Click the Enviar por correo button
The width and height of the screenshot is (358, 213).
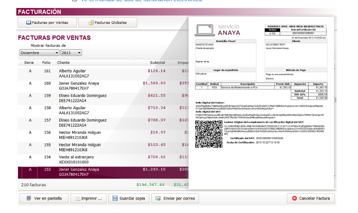click(175, 198)
